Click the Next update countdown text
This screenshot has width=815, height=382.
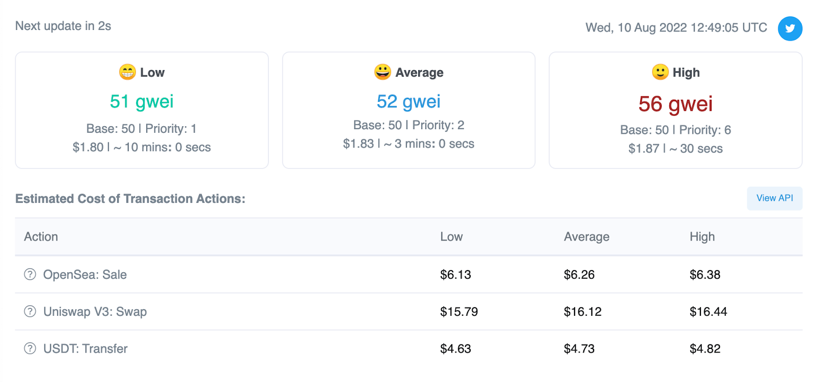coord(63,26)
